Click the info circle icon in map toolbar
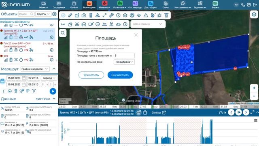Image resolution: width=259 pixels, height=146 pixels. [118, 15]
